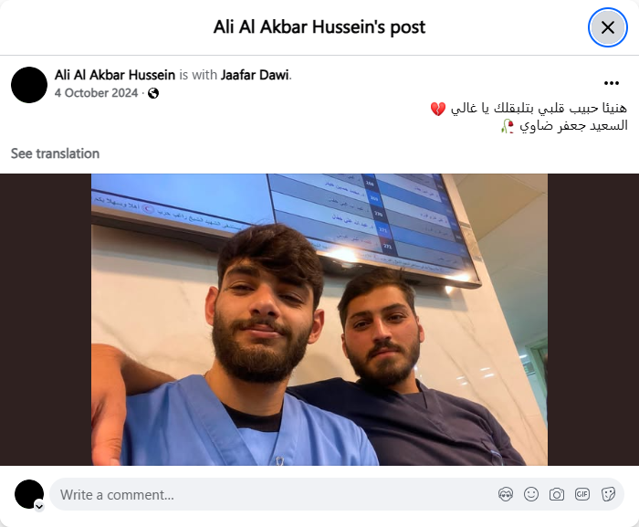Click the wilted rose emoji in caption
The width and height of the screenshot is (639, 527).
point(508,126)
